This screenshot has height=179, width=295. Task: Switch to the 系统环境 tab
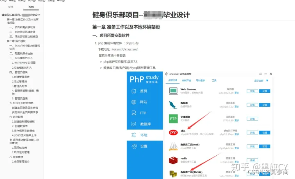186,81
